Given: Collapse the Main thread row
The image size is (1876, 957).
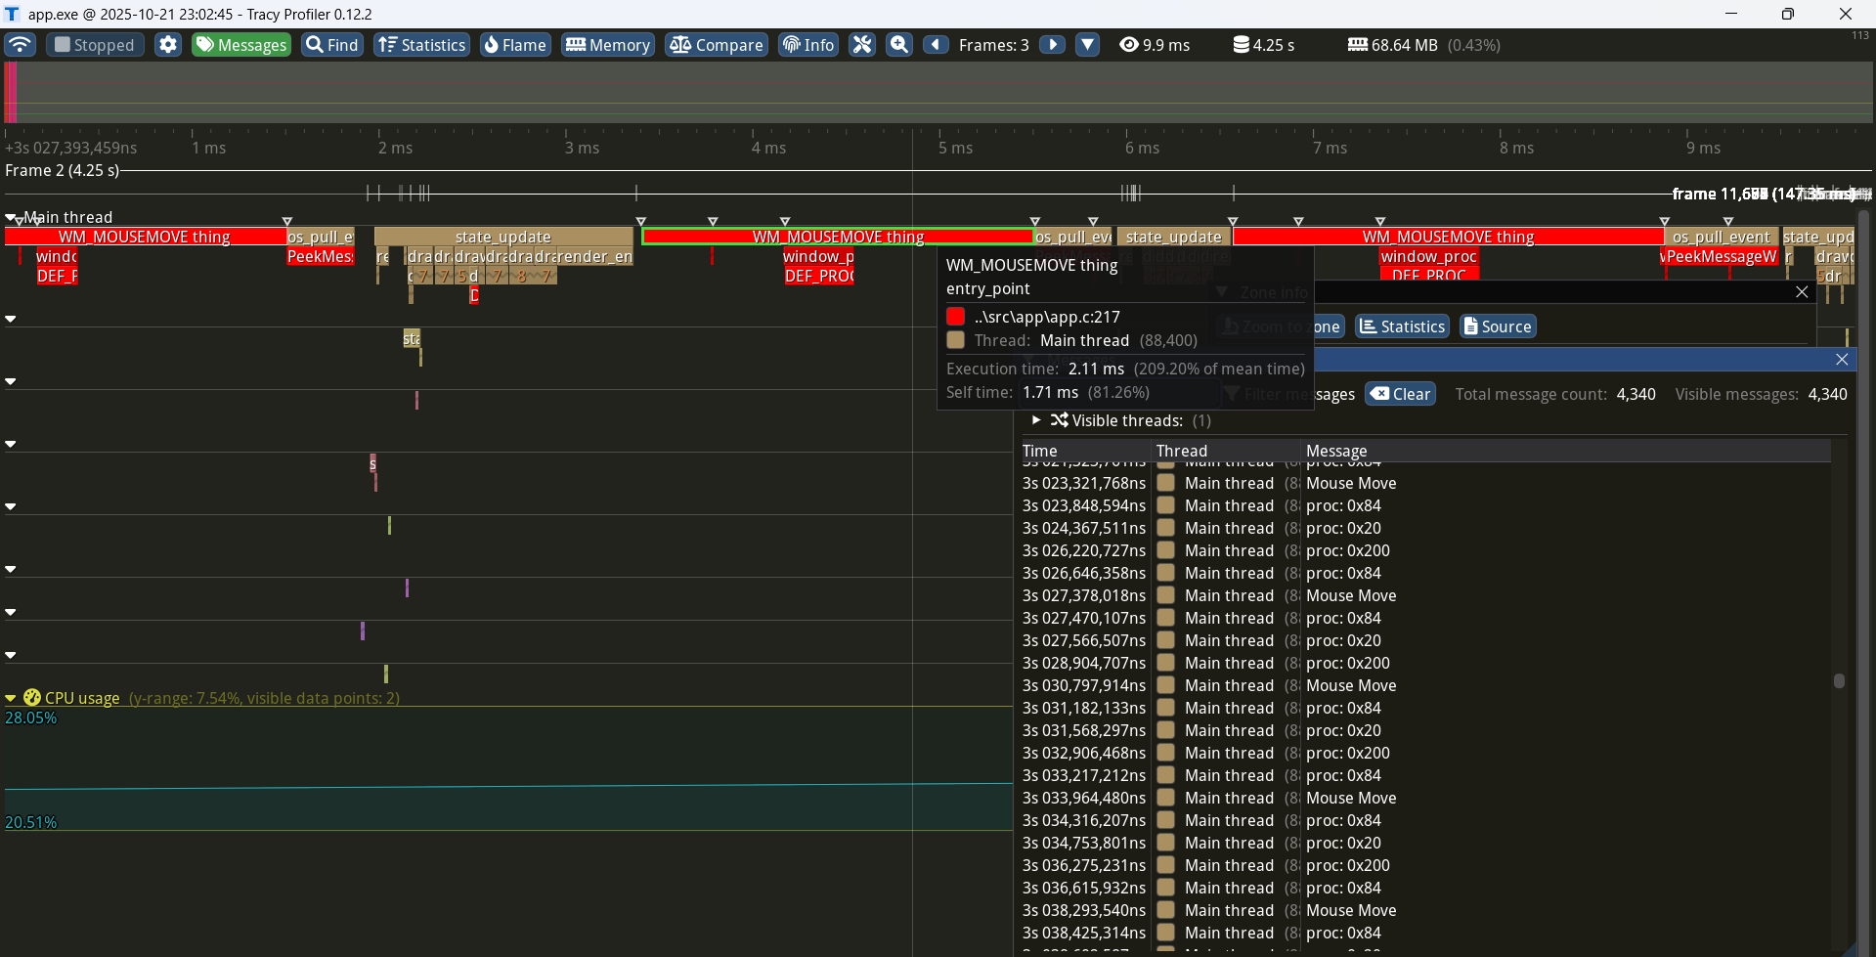Looking at the screenshot, I should [11, 218].
